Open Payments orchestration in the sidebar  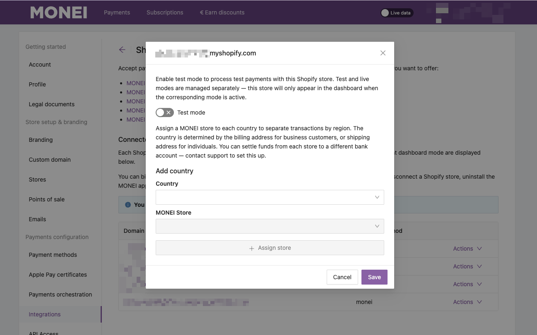coord(60,294)
